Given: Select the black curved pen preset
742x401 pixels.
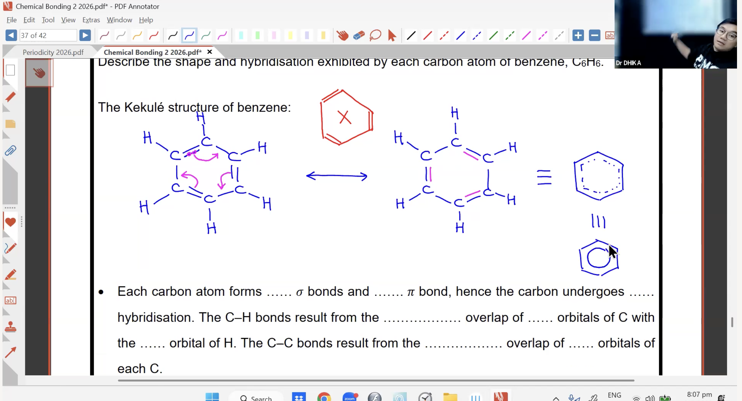Looking at the screenshot, I should click(173, 35).
